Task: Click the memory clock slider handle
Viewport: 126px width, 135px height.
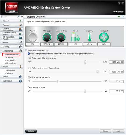Action: pyautogui.click(x=98, y=72)
